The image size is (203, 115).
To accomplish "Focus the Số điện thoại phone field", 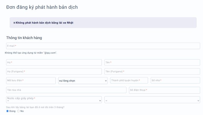I will (x=164, y=90).
